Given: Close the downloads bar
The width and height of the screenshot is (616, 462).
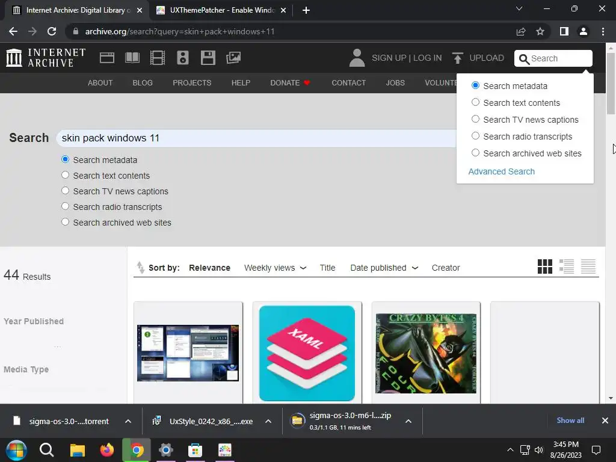Looking at the screenshot, I should coord(605,420).
